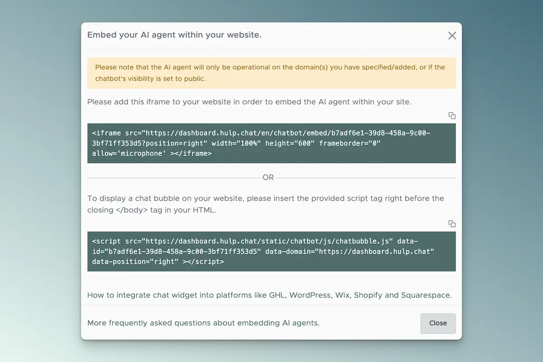The width and height of the screenshot is (543, 362).
Task: Click the Close button
Action: [x=438, y=323]
